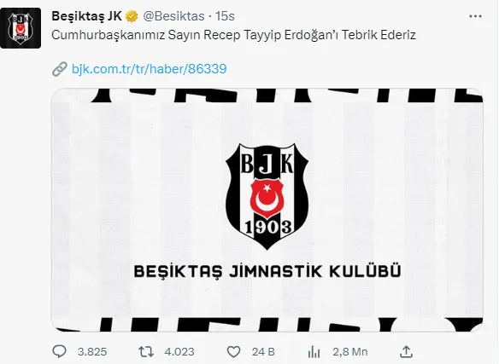
Task: Click the 4.023 retweets count
Action: [x=179, y=352]
